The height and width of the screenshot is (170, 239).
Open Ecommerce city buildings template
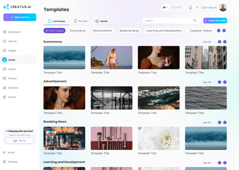206,58
